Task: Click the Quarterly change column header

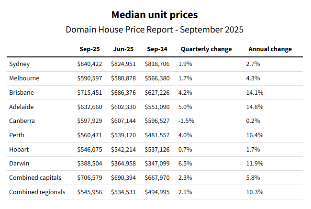Action: (206, 49)
